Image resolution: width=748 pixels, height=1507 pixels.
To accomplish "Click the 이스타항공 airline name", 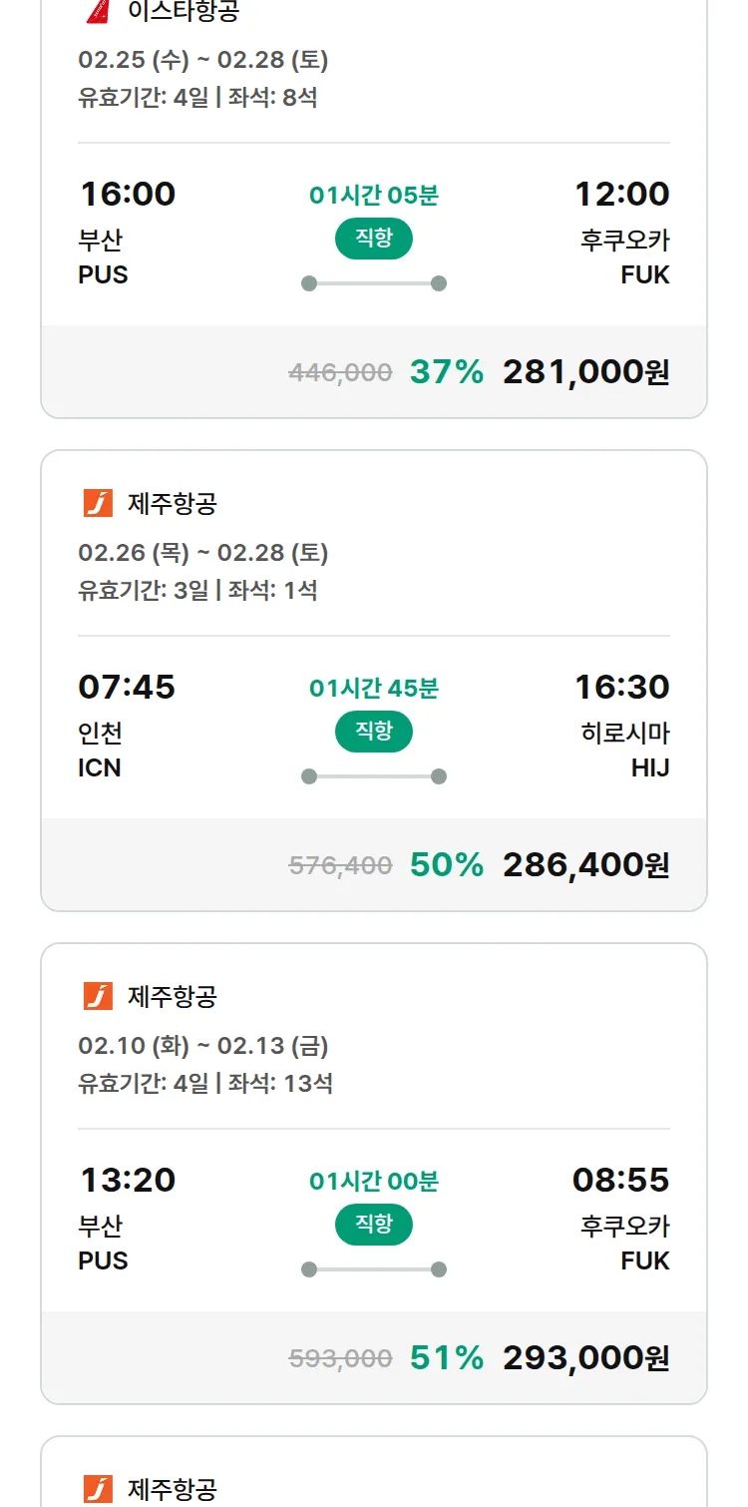I will point(184,12).
